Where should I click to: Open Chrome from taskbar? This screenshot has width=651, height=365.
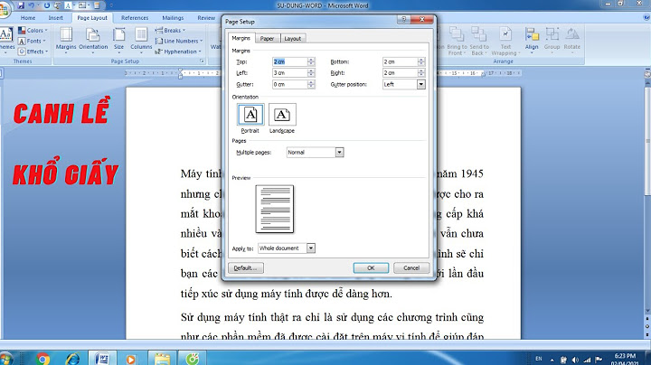(x=42, y=359)
